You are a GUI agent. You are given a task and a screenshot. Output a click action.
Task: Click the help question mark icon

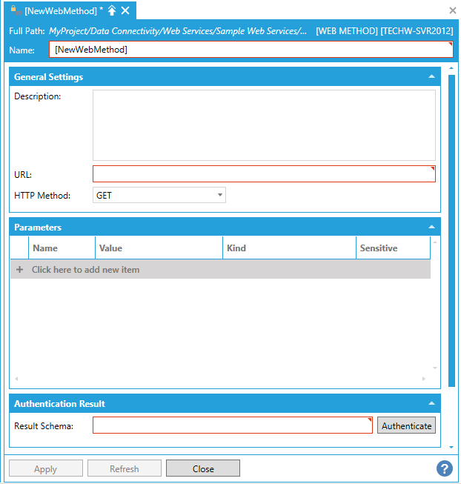[x=445, y=468]
